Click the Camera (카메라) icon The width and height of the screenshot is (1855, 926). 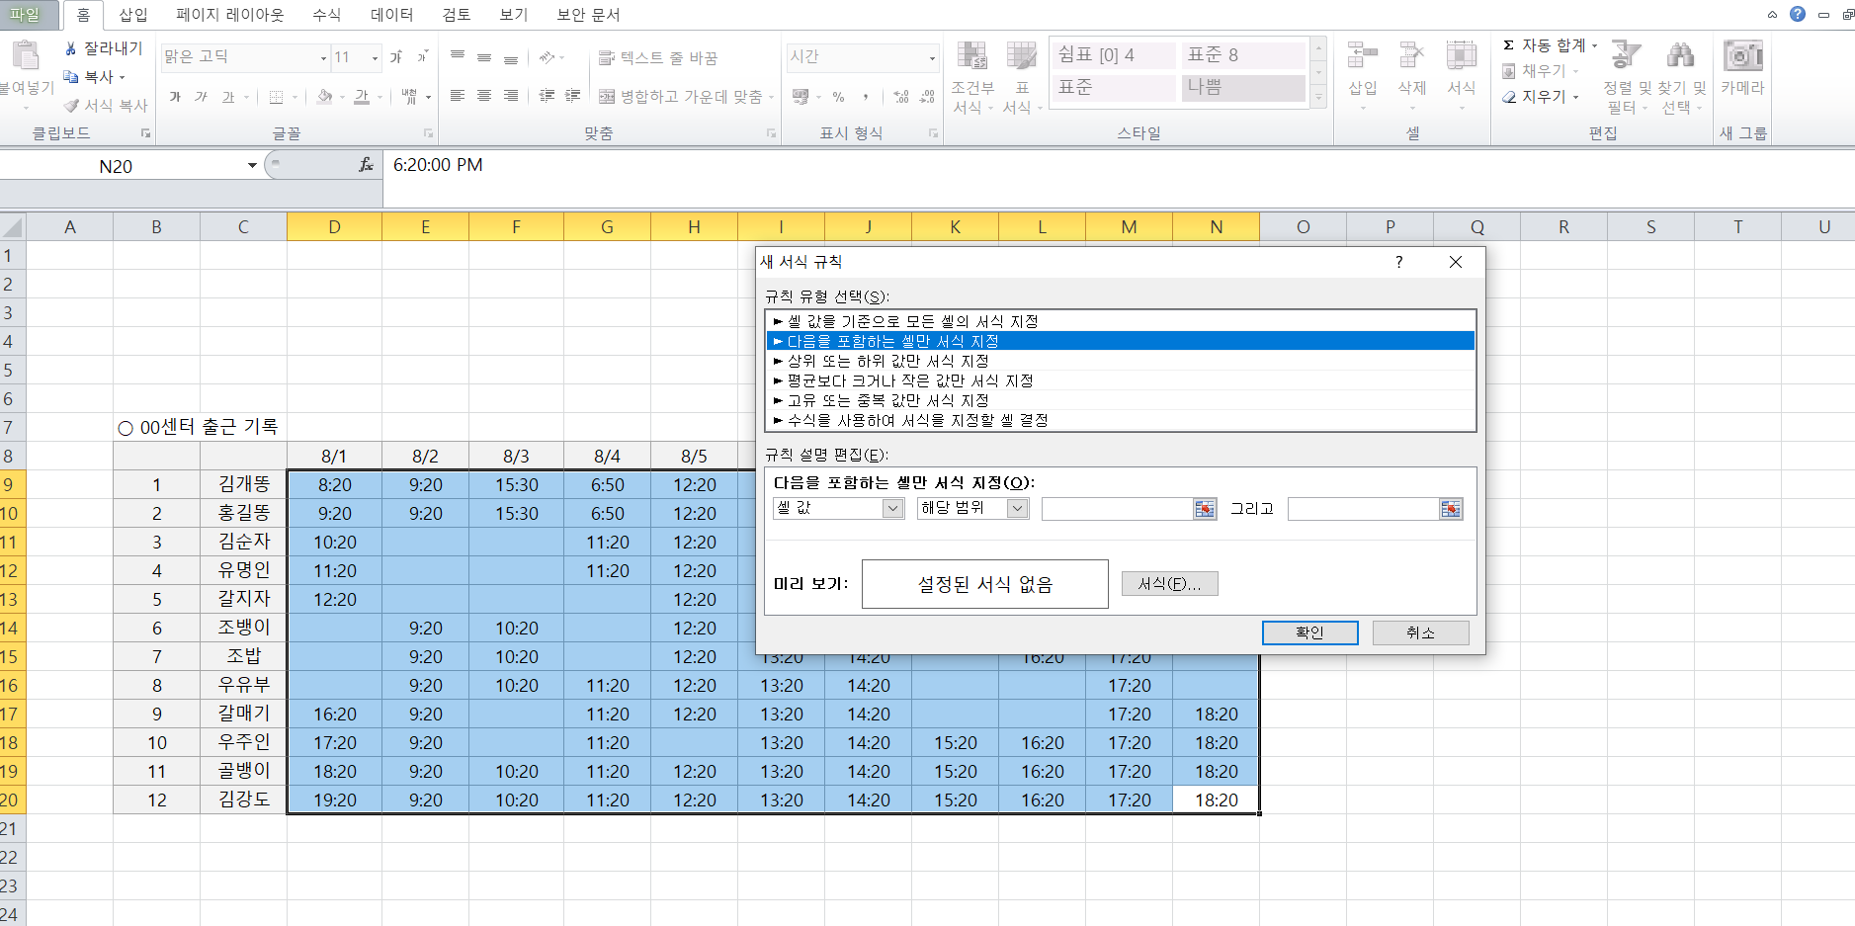pyautogui.click(x=1742, y=56)
